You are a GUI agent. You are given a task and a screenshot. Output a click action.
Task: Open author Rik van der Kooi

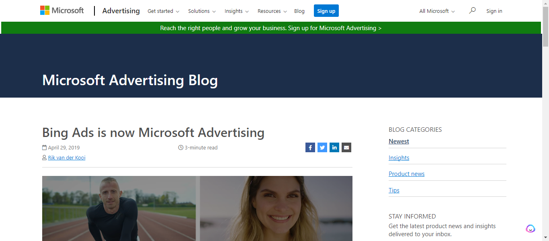(x=67, y=157)
